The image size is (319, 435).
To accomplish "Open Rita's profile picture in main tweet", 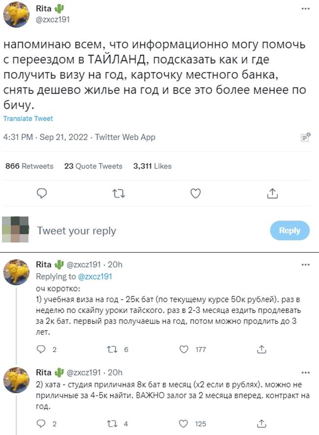I will point(16,14).
